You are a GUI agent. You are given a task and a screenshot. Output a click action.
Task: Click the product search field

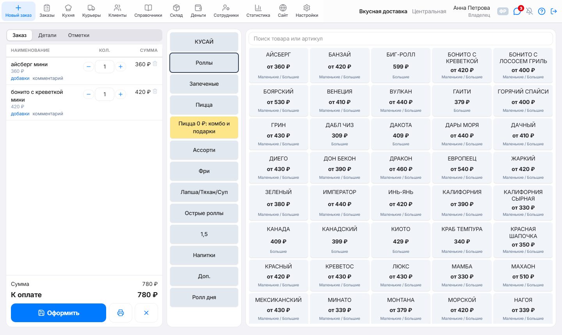[401, 39]
